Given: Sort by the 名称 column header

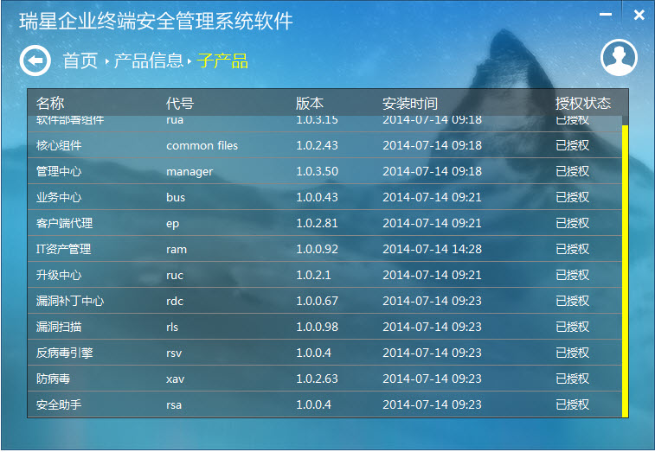Looking at the screenshot, I should 50,103.
